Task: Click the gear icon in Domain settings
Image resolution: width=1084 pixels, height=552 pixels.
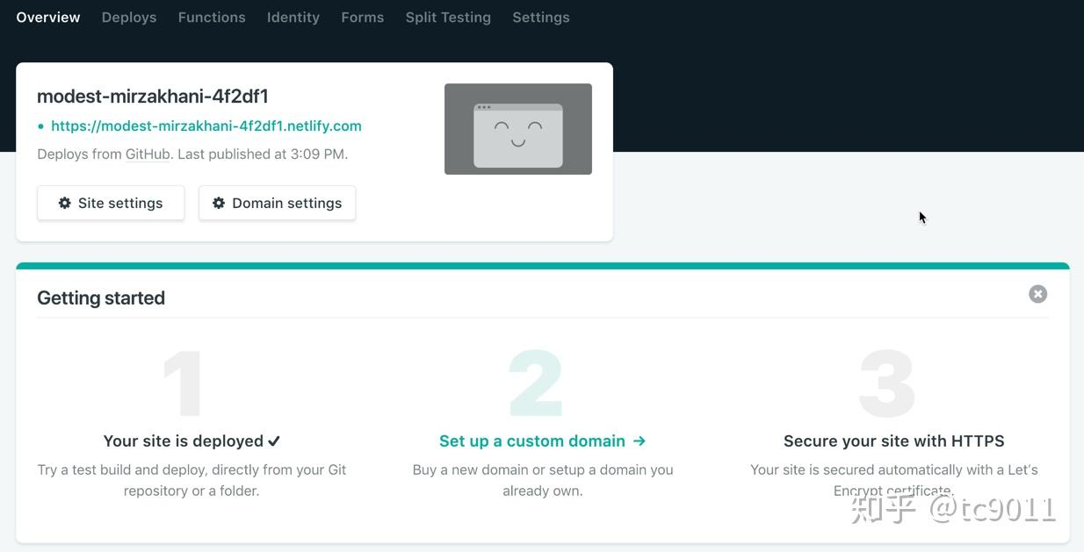Action: 219,203
